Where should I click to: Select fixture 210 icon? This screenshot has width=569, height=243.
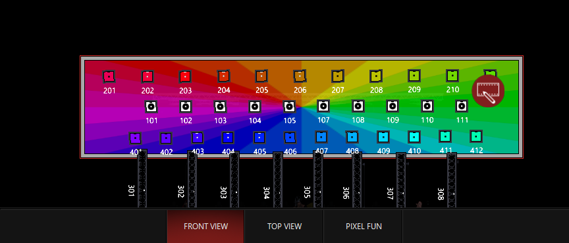coord(452,76)
